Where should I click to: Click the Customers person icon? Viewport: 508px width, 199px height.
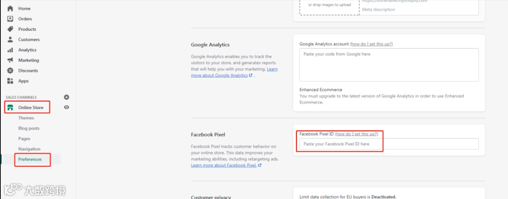10,39
